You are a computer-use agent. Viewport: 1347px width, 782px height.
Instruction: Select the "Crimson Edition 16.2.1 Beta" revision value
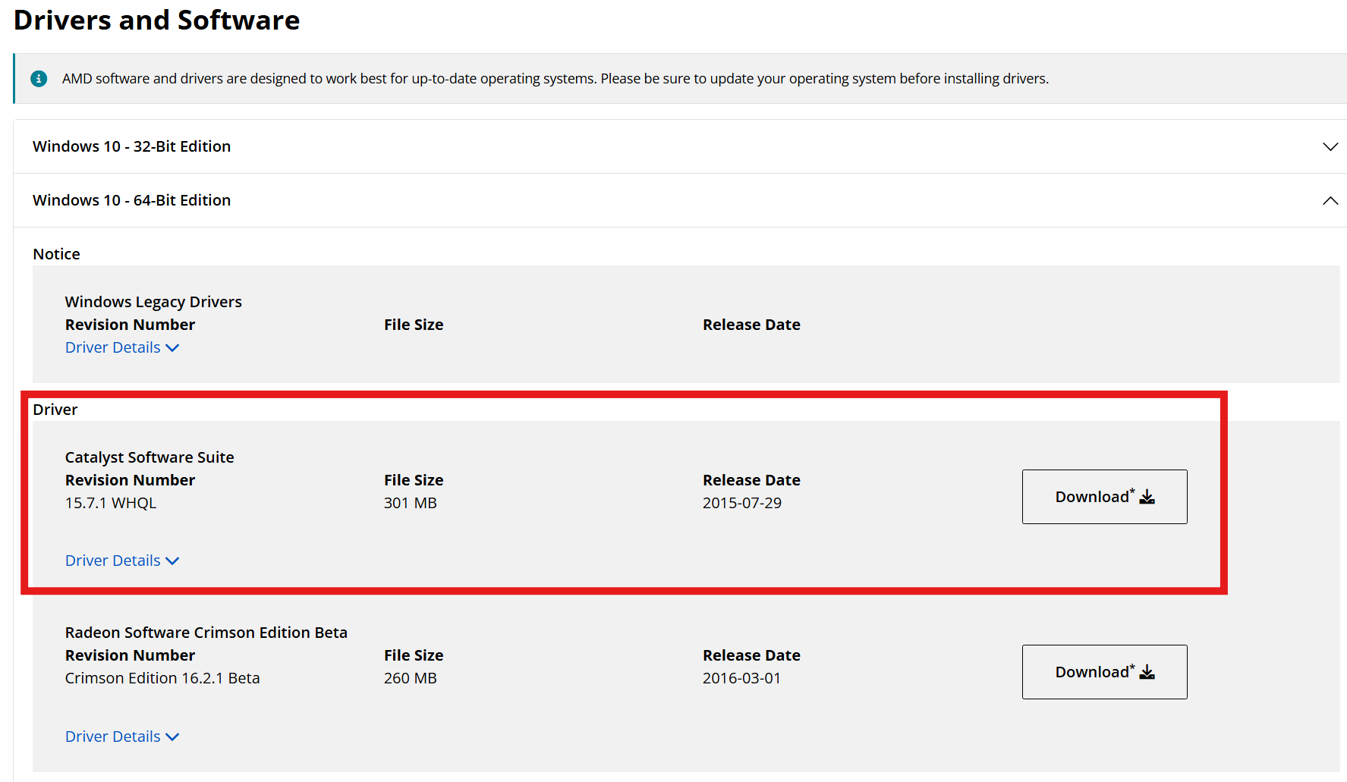(x=162, y=678)
